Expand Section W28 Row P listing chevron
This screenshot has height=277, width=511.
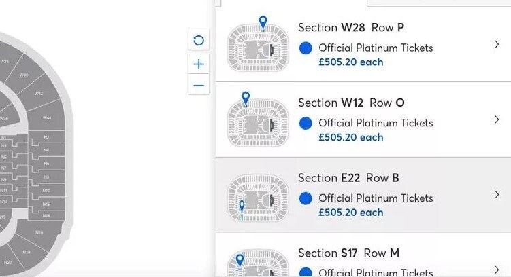tap(496, 45)
